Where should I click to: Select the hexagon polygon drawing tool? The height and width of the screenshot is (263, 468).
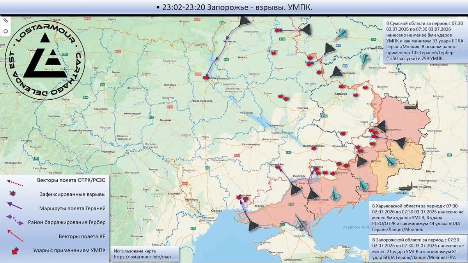(5, 31)
